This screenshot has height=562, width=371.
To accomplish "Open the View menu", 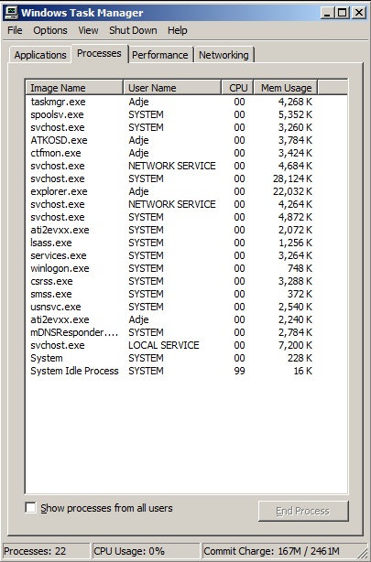I will [x=88, y=30].
